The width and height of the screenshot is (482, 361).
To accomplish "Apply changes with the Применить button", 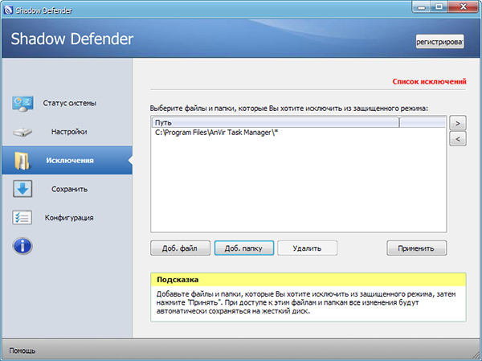I will 416,248.
